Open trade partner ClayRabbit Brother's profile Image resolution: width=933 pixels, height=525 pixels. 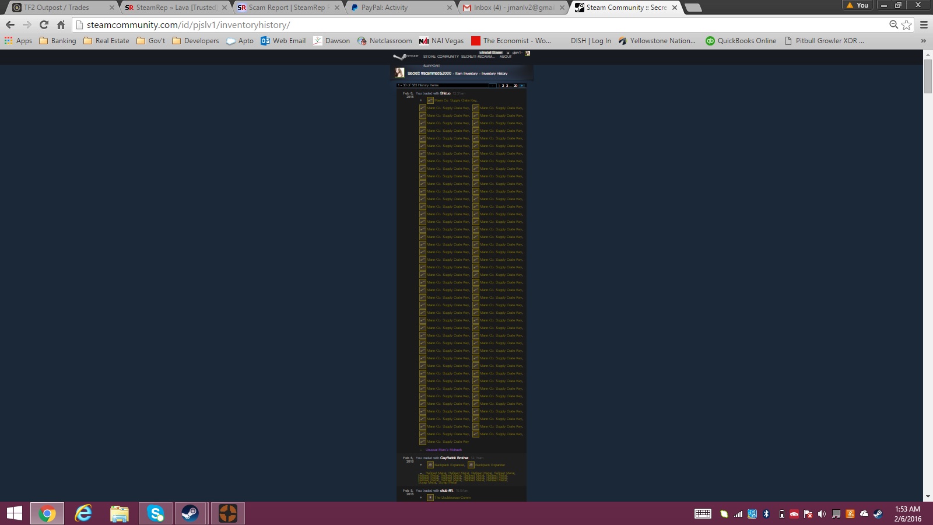[454, 458]
